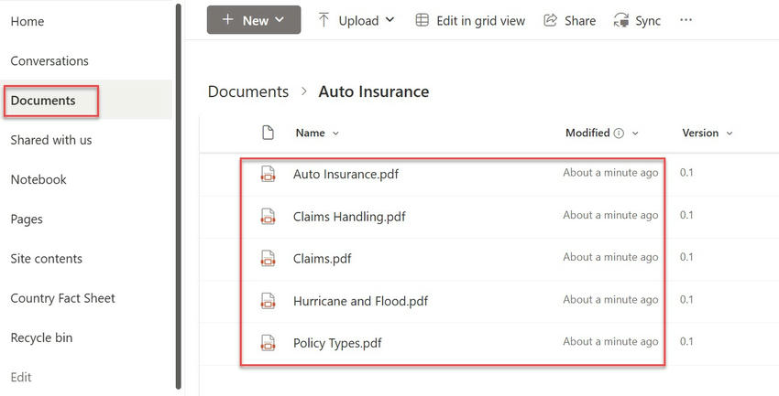Click version 0.1 of Policy Types.pdf
Viewport: 779px width, 396px height.
point(686,341)
